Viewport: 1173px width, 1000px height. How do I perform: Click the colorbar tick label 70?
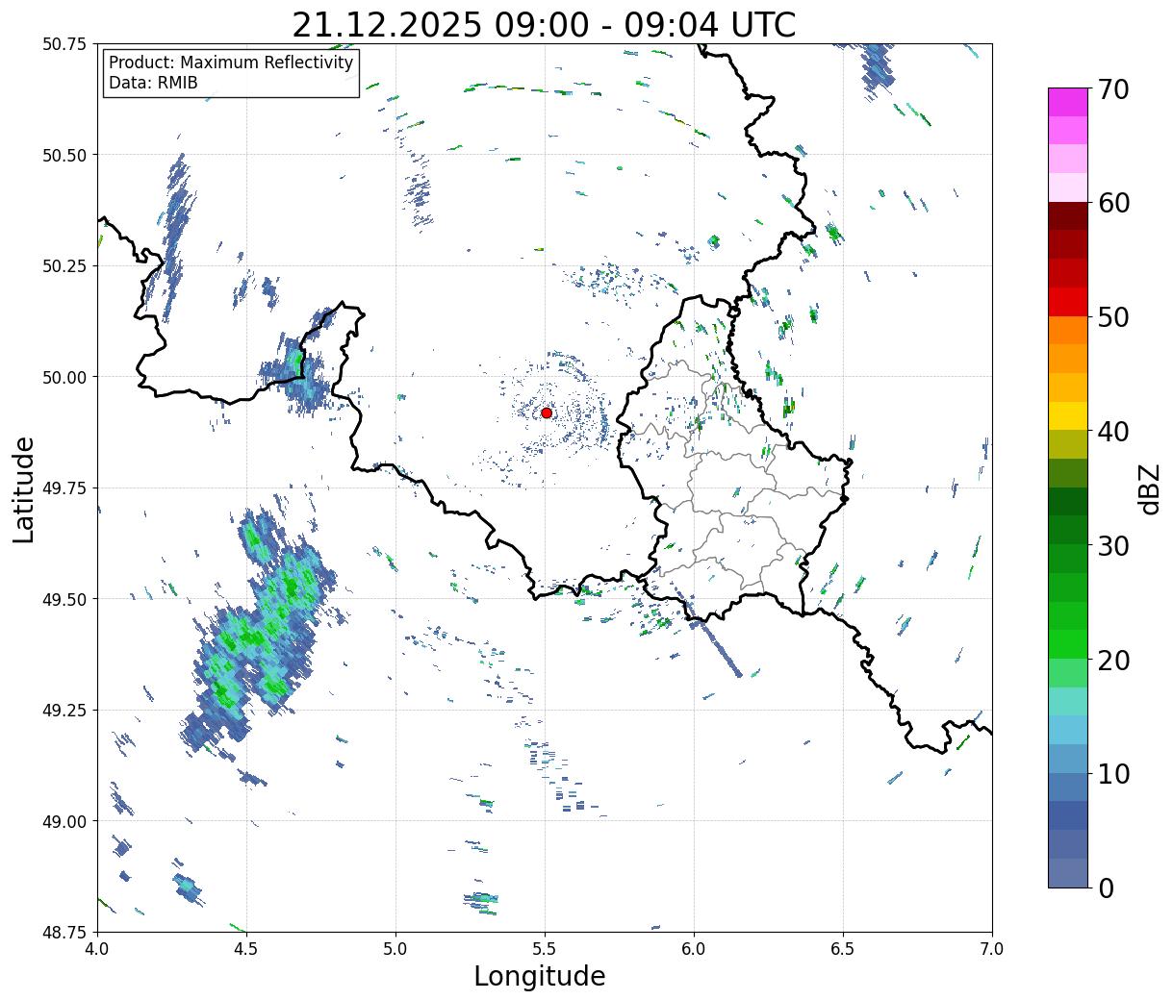pos(1113,89)
